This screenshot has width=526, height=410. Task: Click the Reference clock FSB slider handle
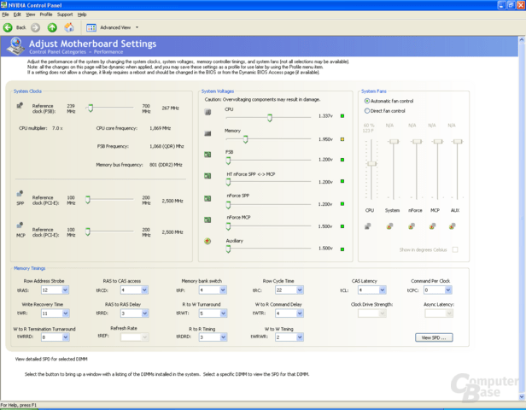[x=91, y=108]
